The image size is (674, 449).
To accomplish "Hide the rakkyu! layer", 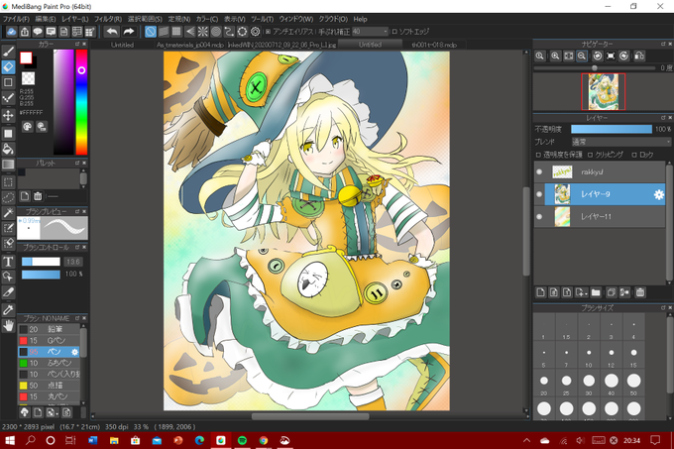I will click(539, 171).
